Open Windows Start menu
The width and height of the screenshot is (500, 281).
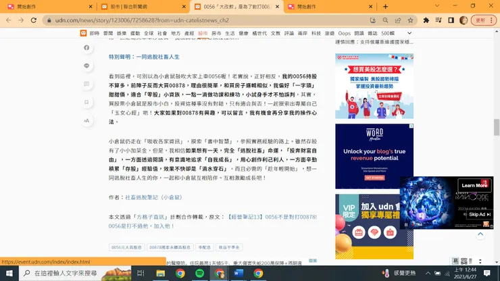click(x=9, y=274)
